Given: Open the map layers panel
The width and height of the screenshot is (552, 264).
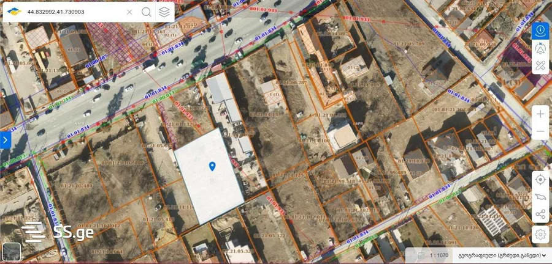Looking at the screenshot, I should (164, 12).
